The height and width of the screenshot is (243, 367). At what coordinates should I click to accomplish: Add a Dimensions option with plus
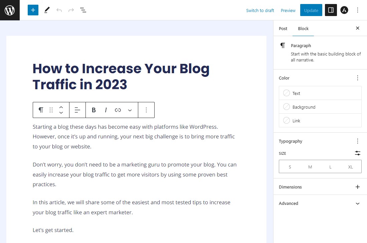click(357, 187)
